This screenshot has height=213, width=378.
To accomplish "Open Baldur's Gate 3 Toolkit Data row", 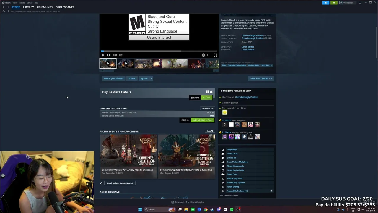I will pos(157,116).
